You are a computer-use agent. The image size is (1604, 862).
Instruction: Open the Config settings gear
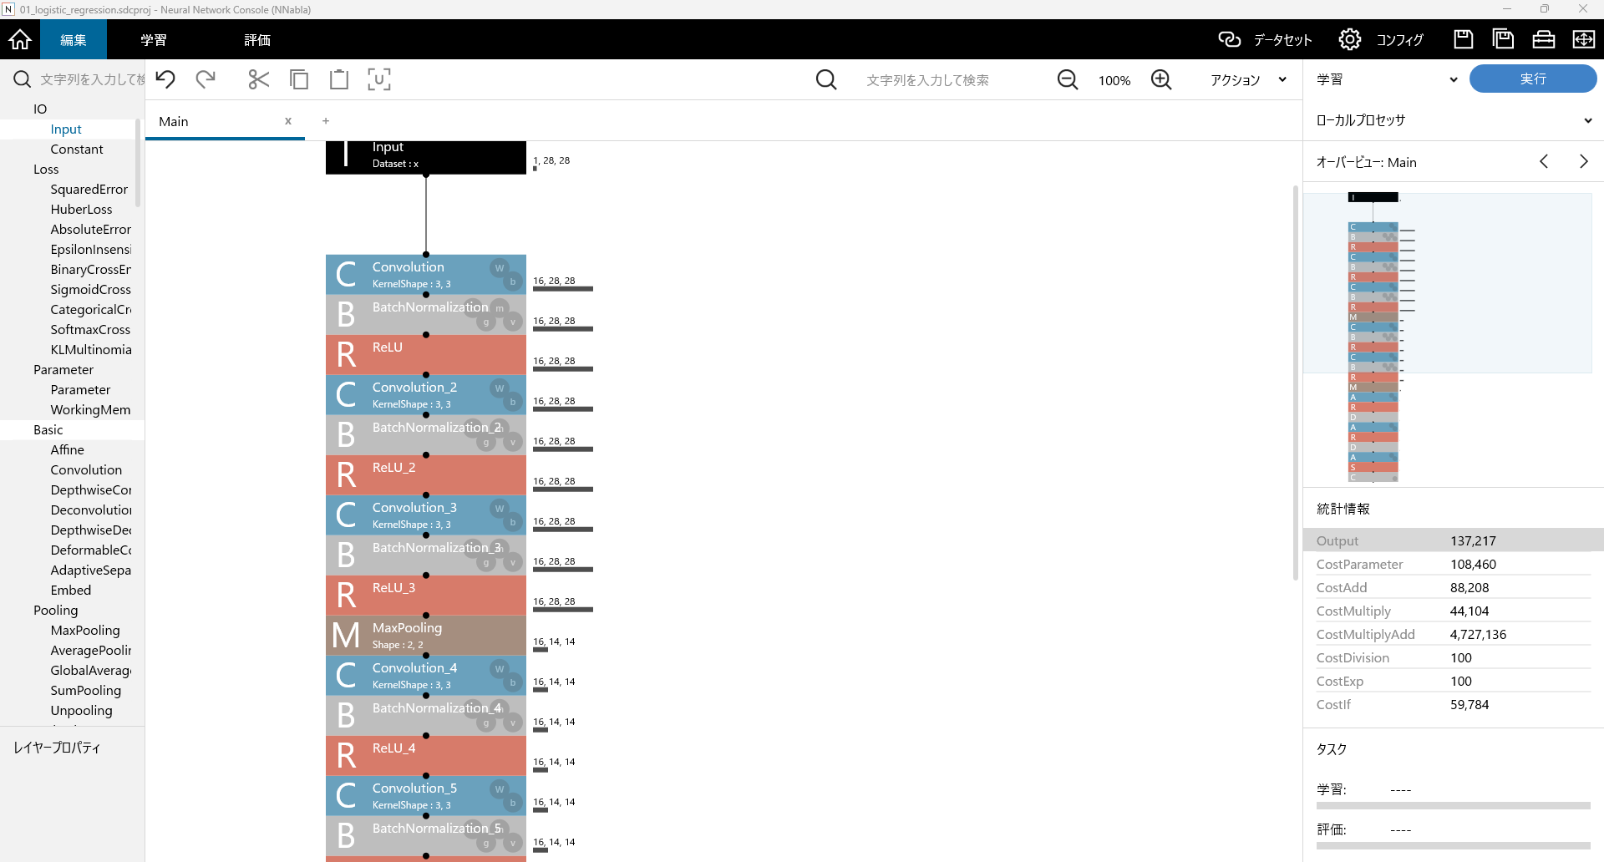tap(1349, 39)
